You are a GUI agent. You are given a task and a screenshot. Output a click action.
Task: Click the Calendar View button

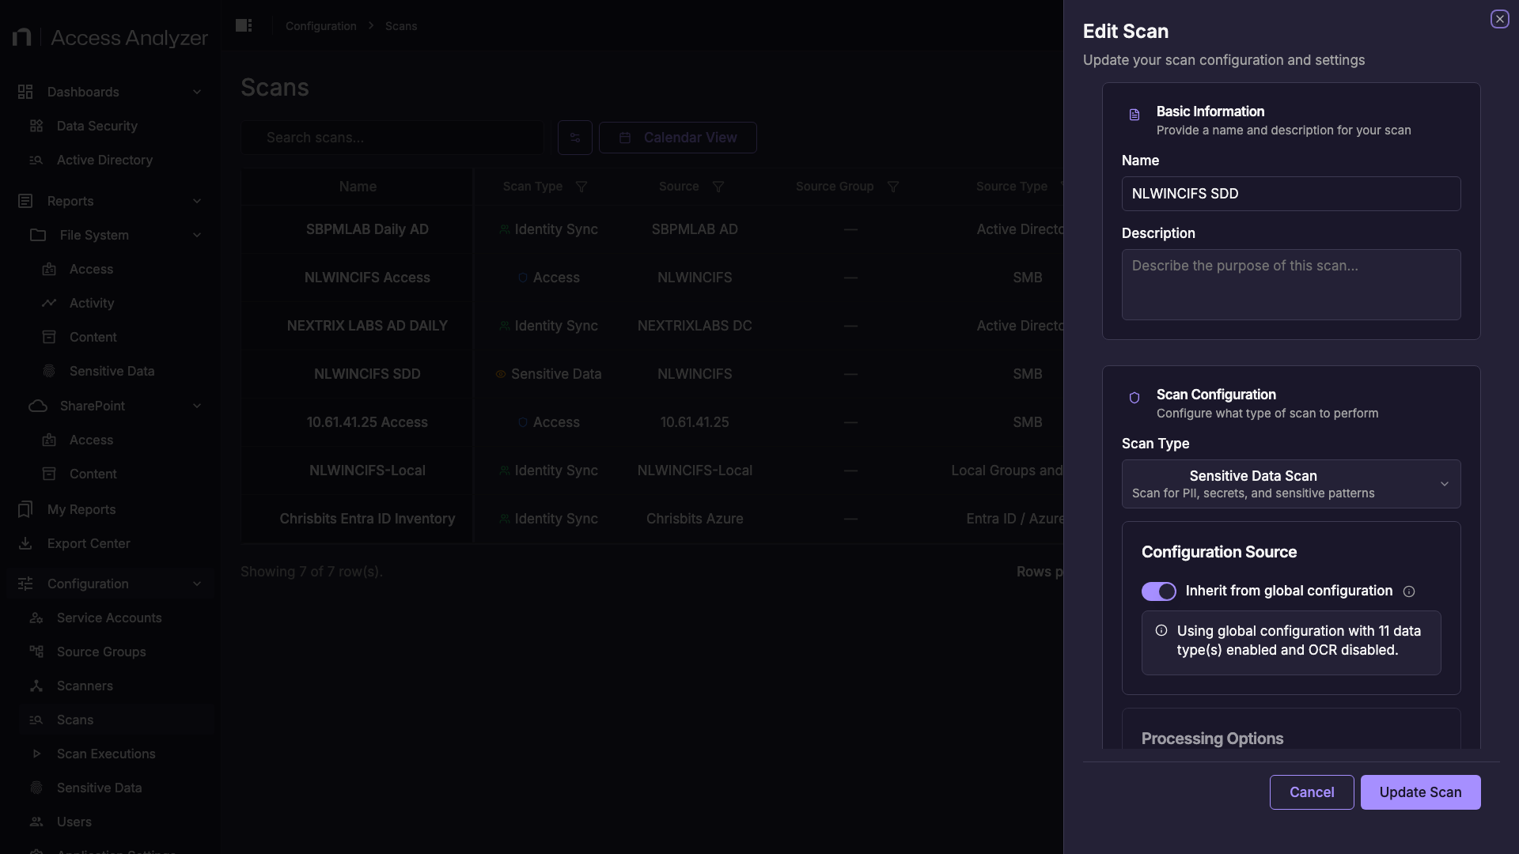tap(678, 138)
